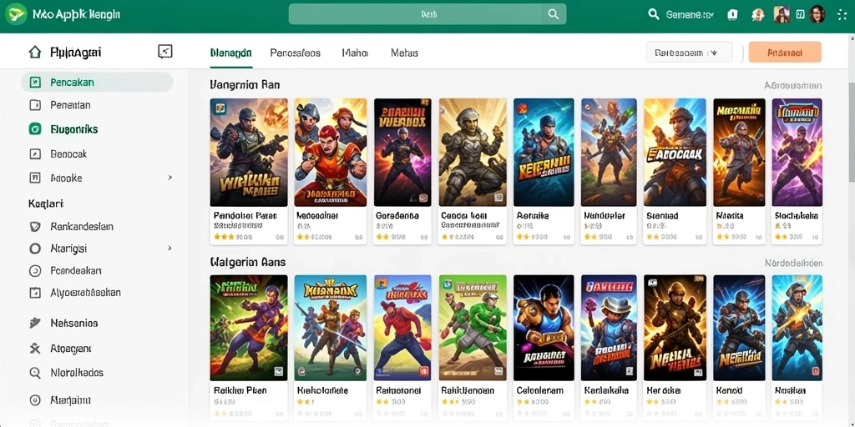Select the Pencakan sidebar item
Image resolution: width=855 pixels, height=427 pixels.
(97, 83)
